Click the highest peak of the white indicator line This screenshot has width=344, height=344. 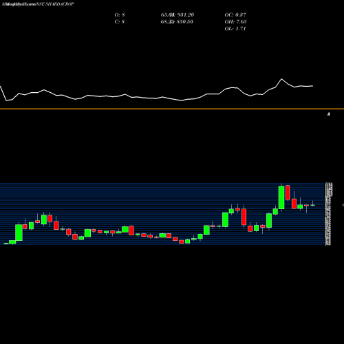coord(281,79)
